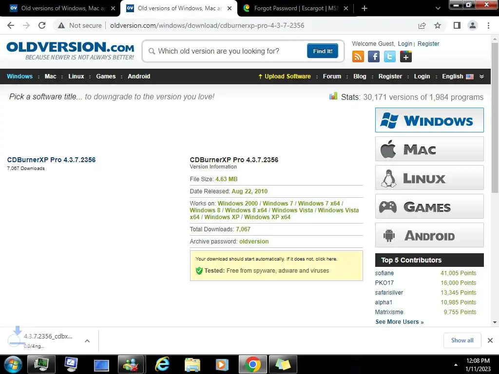Show hidden system tray icons
This screenshot has height=374, width=499.
(x=456, y=365)
